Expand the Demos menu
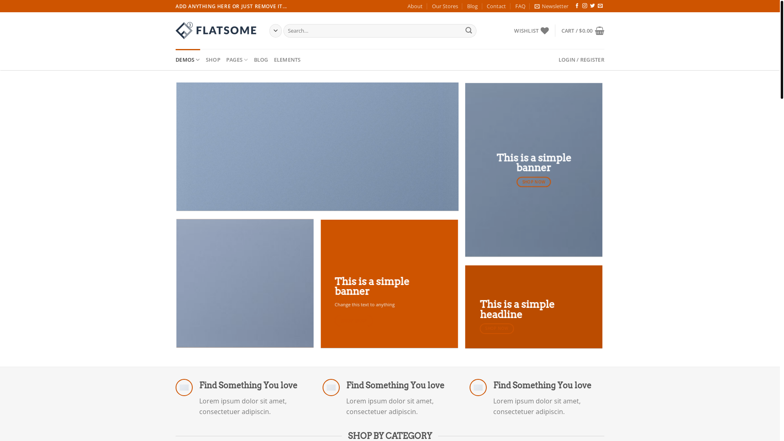Viewport: 784px width, 441px height. (188, 60)
